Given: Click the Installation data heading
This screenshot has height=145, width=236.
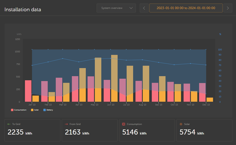Looking at the screenshot, I should pyautogui.click(x=23, y=10).
